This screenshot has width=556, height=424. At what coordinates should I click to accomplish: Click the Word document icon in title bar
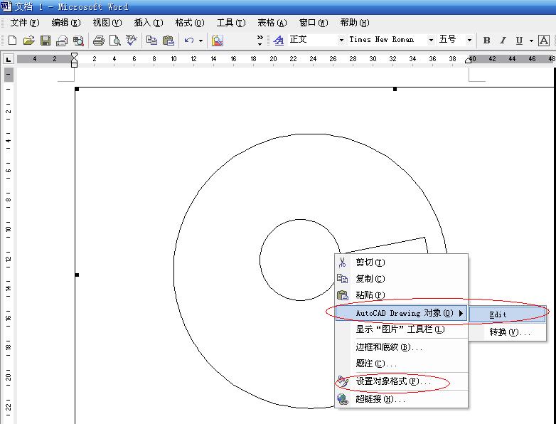pos(6,6)
